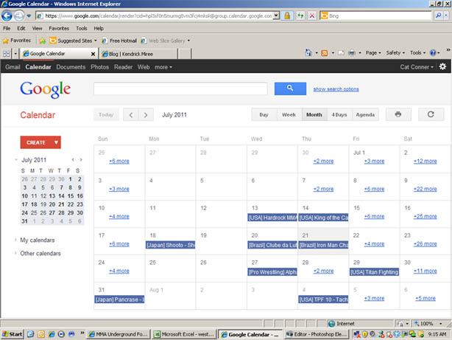The width and height of the screenshot is (452, 340).
Task: Close the Google Calendar browser tab
Action: [x=93, y=54]
